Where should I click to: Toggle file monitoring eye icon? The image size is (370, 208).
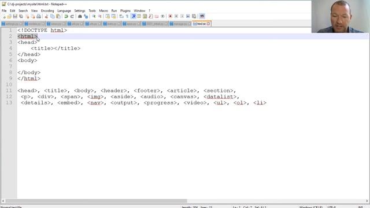pyautogui.click(x=162, y=16)
